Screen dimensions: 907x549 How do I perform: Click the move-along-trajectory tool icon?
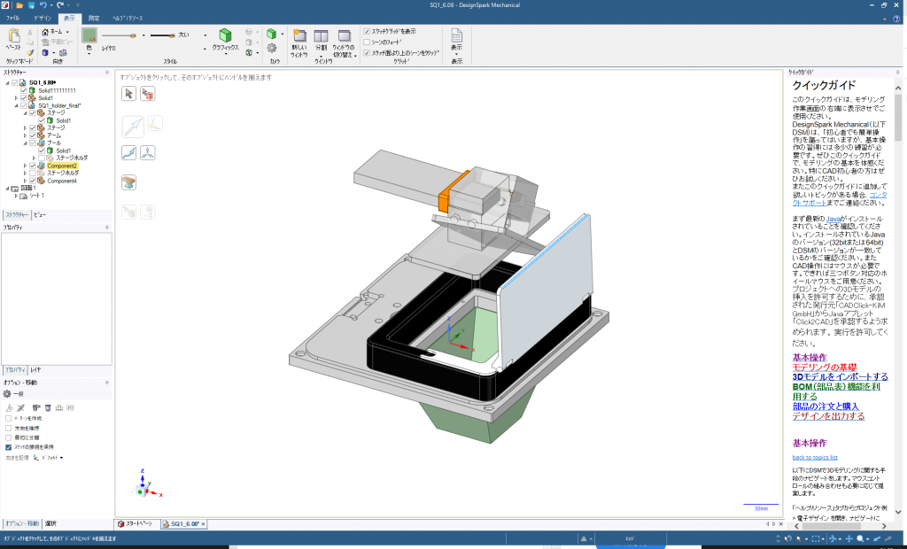(128, 152)
